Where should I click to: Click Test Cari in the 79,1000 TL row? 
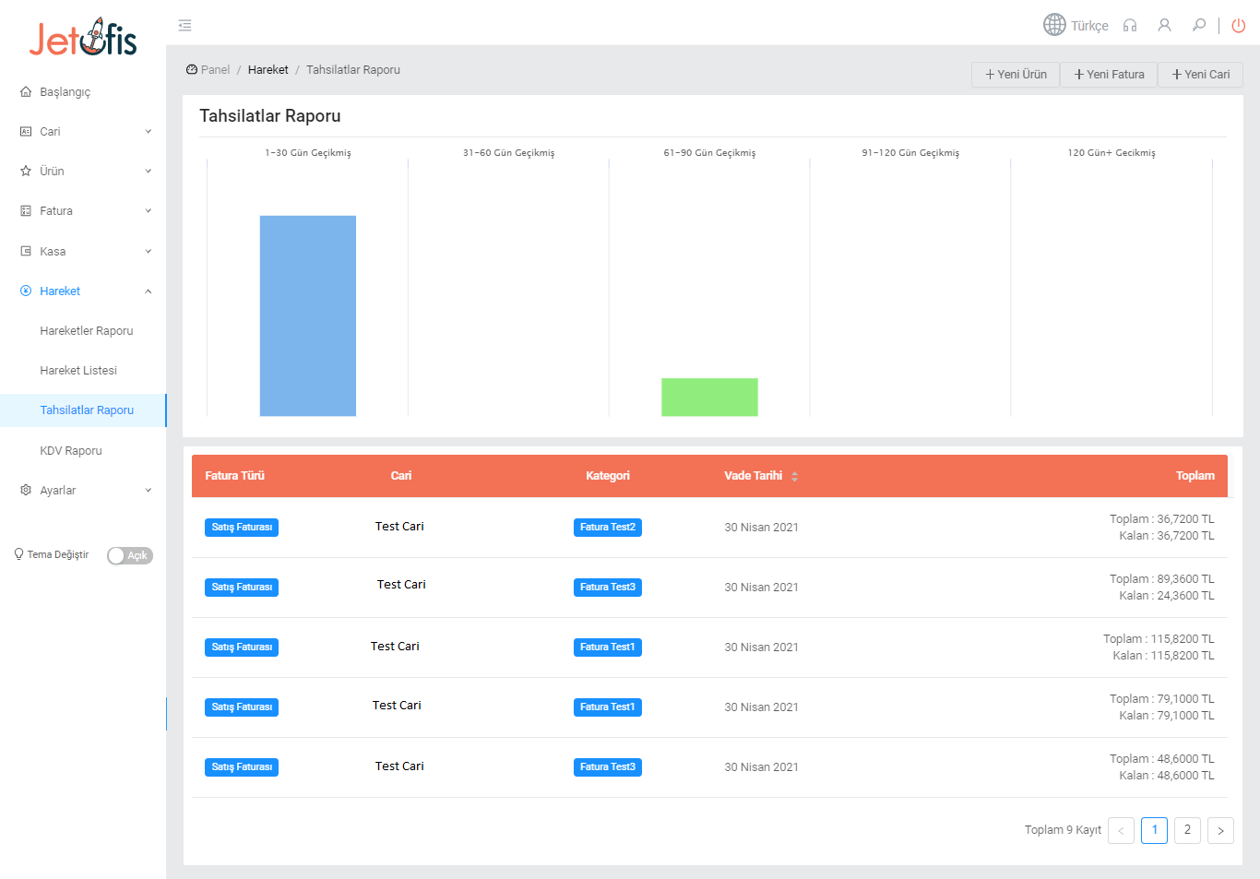397,706
